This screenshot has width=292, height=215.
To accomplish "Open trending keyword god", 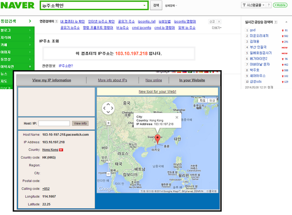I will 253,30.
